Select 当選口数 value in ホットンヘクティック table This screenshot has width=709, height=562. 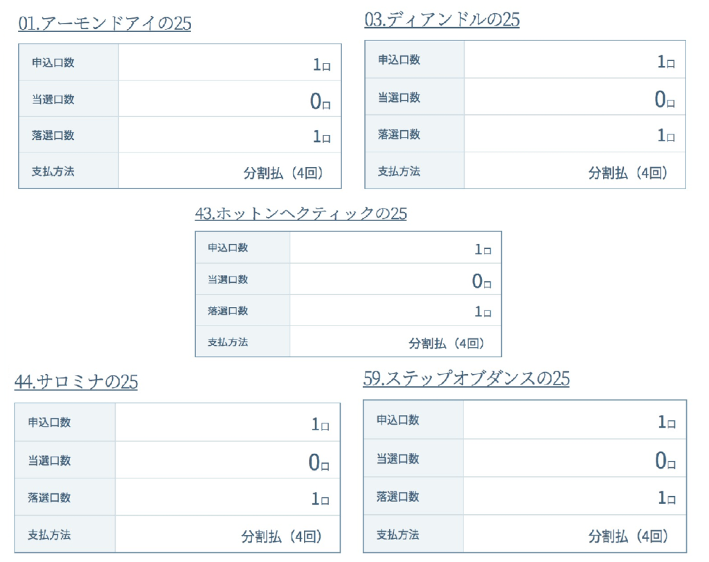[x=482, y=281]
